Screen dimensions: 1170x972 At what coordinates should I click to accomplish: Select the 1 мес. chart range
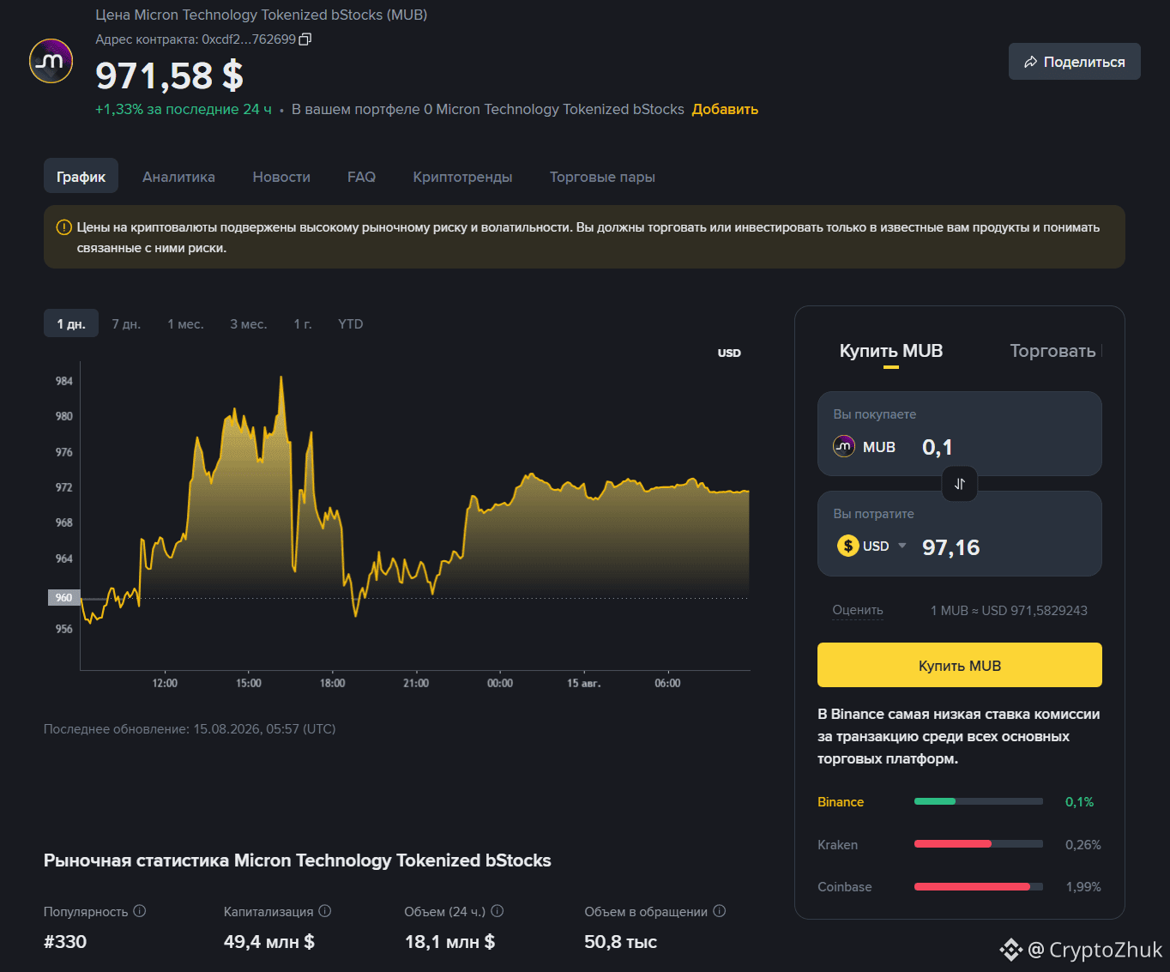click(185, 324)
